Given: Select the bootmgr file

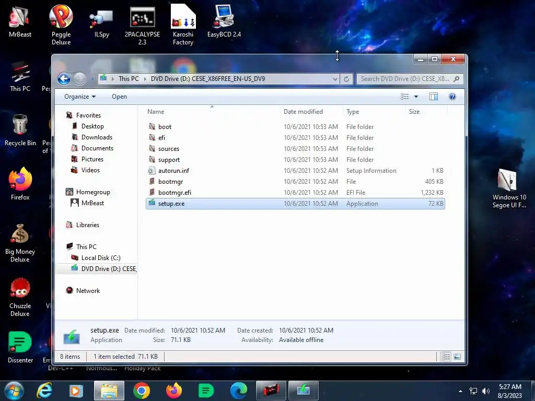Looking at the screenshot, I should 295,181.
